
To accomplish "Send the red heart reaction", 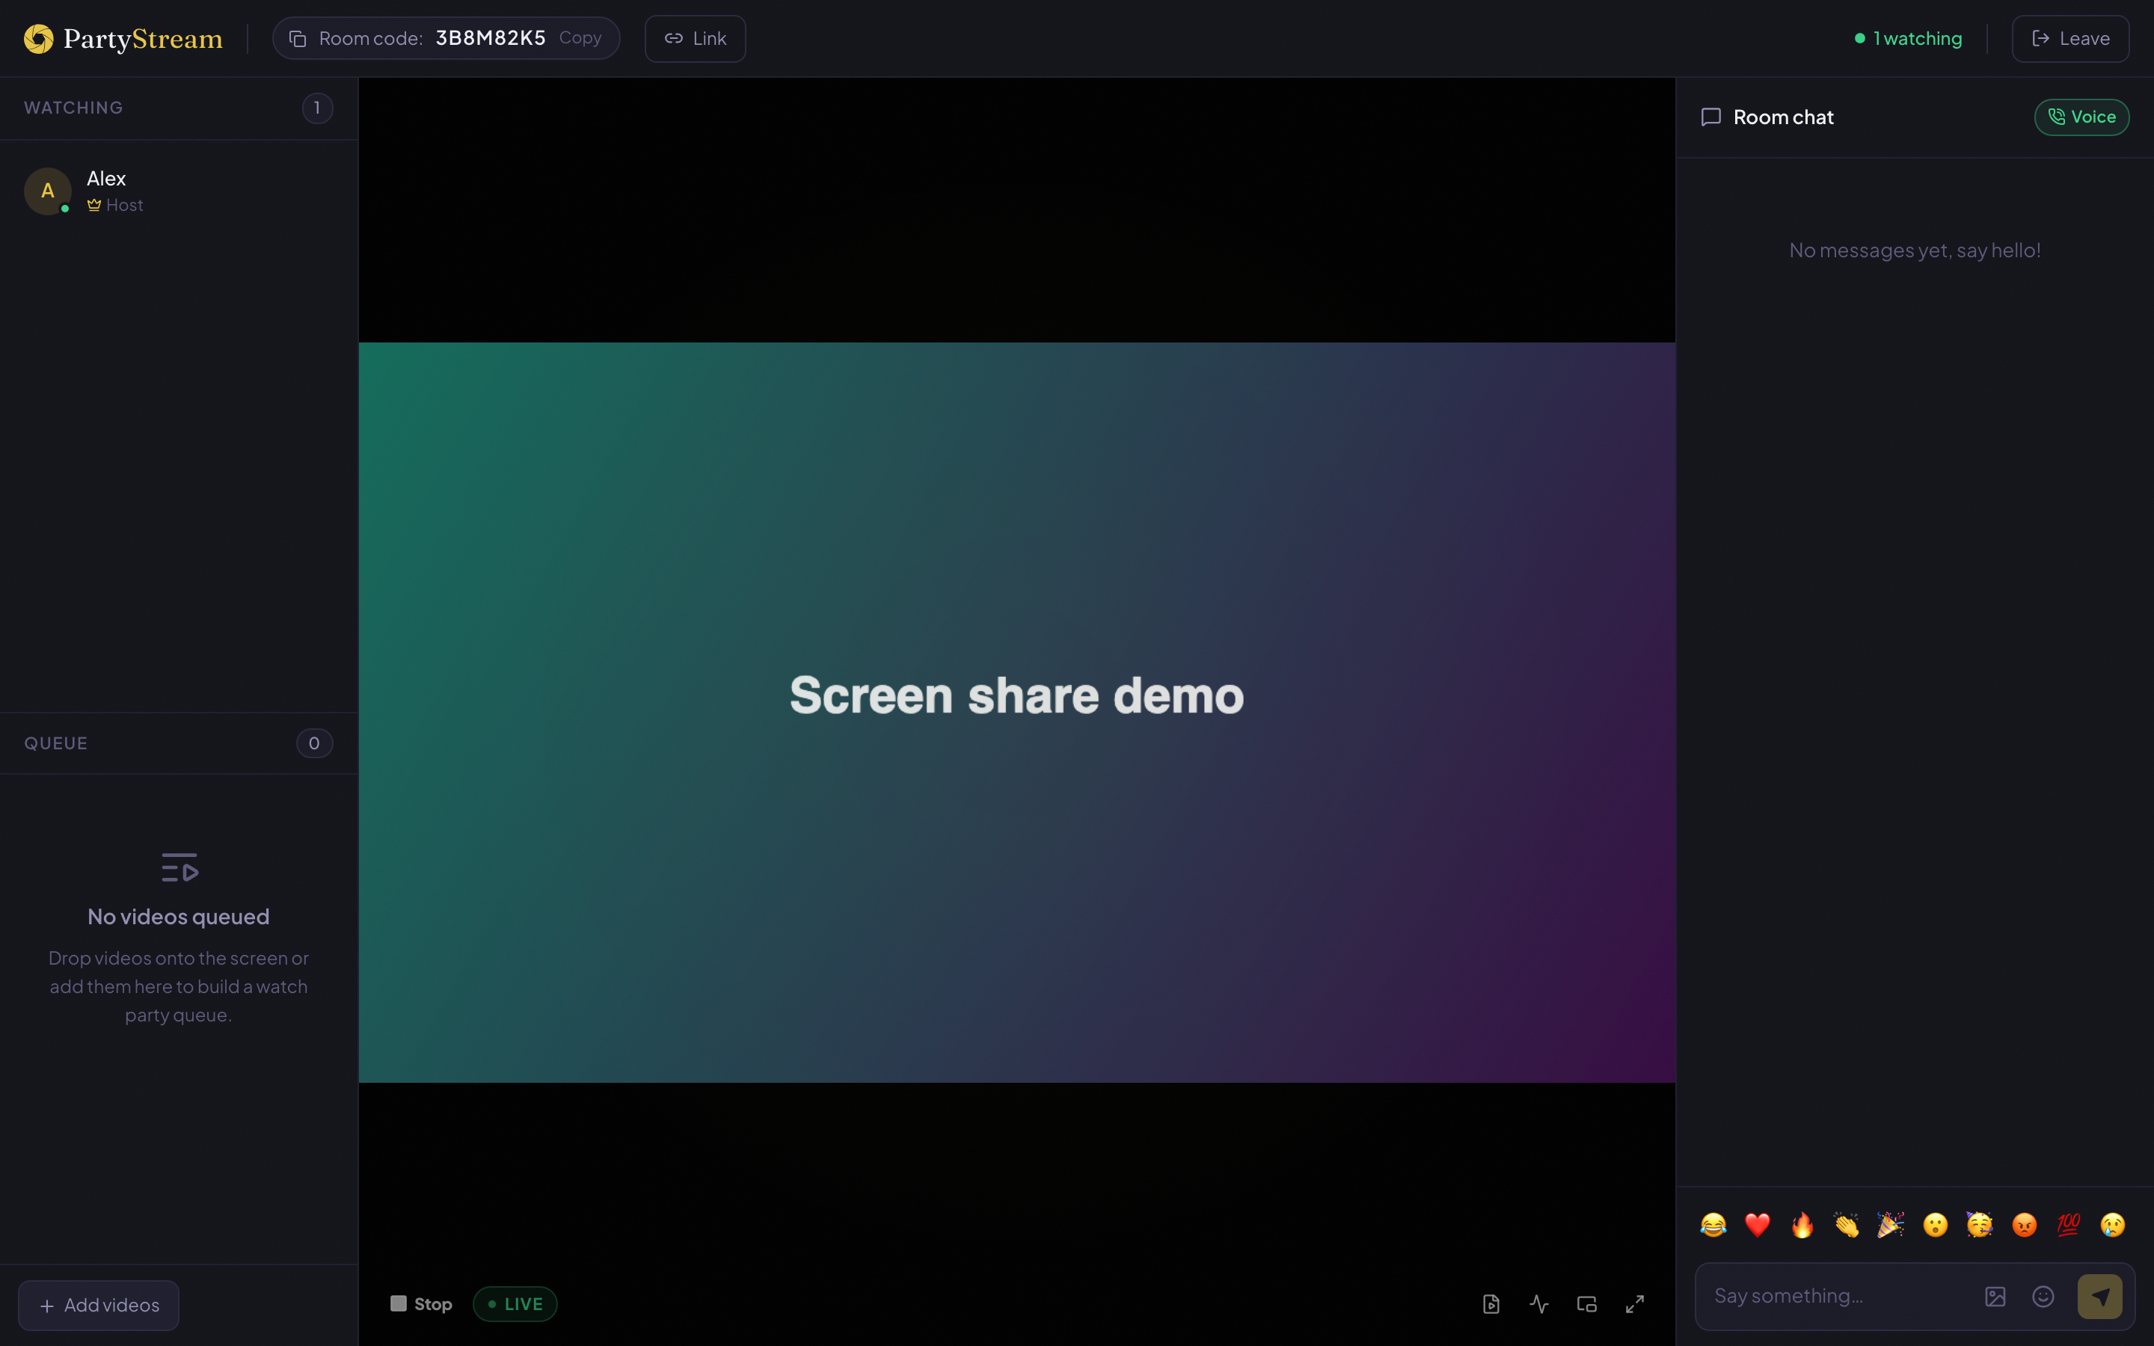I will 1758,1225.
